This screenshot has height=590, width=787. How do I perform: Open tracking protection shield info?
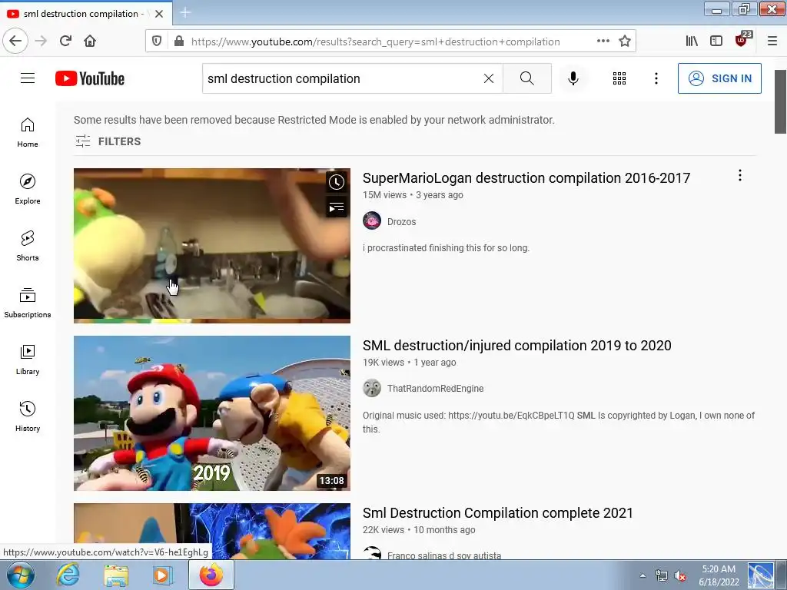click(157, 41)
